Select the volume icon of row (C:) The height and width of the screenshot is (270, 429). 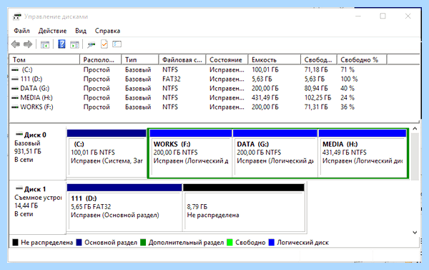pyautogui.click(x=15, y=70)
